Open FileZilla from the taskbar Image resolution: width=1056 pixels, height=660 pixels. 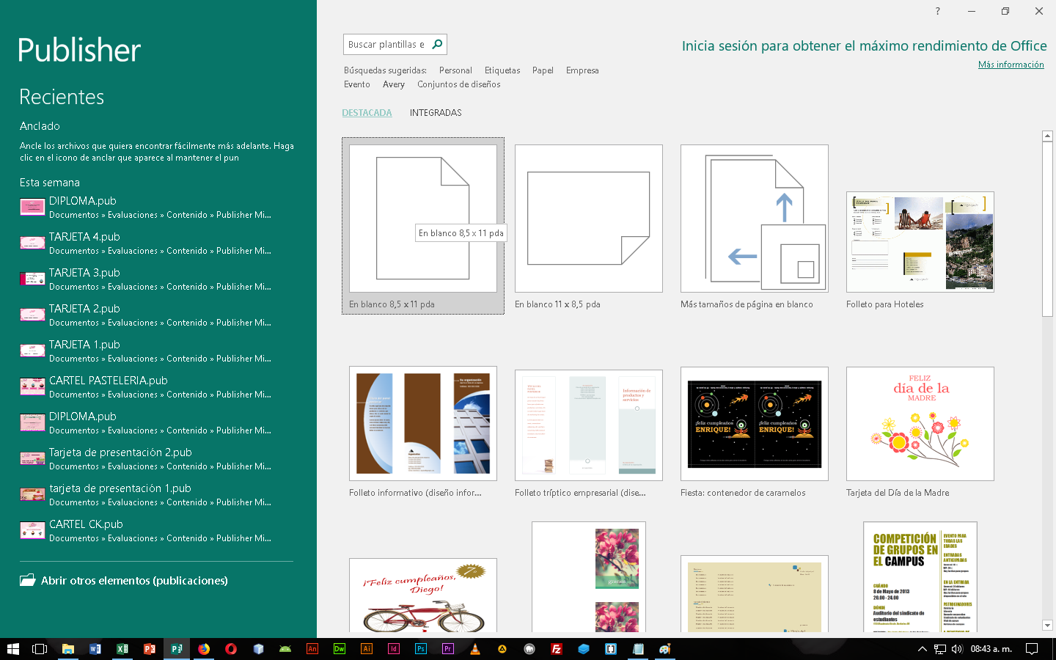pos(557,649)
